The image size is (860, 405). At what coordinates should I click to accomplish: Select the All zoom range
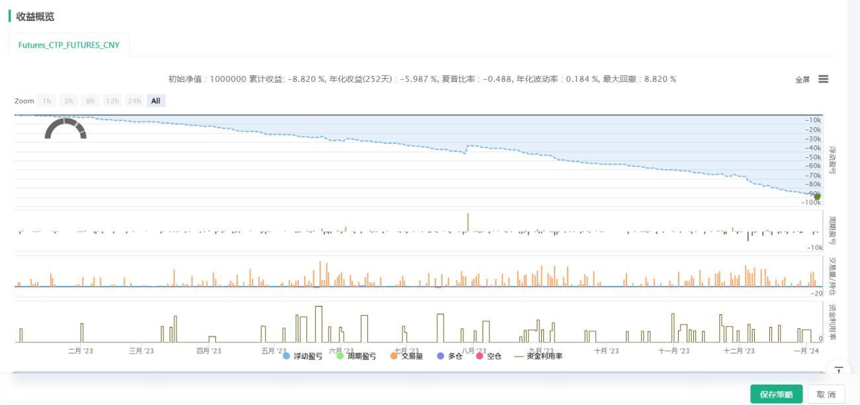tap(155, 101)
